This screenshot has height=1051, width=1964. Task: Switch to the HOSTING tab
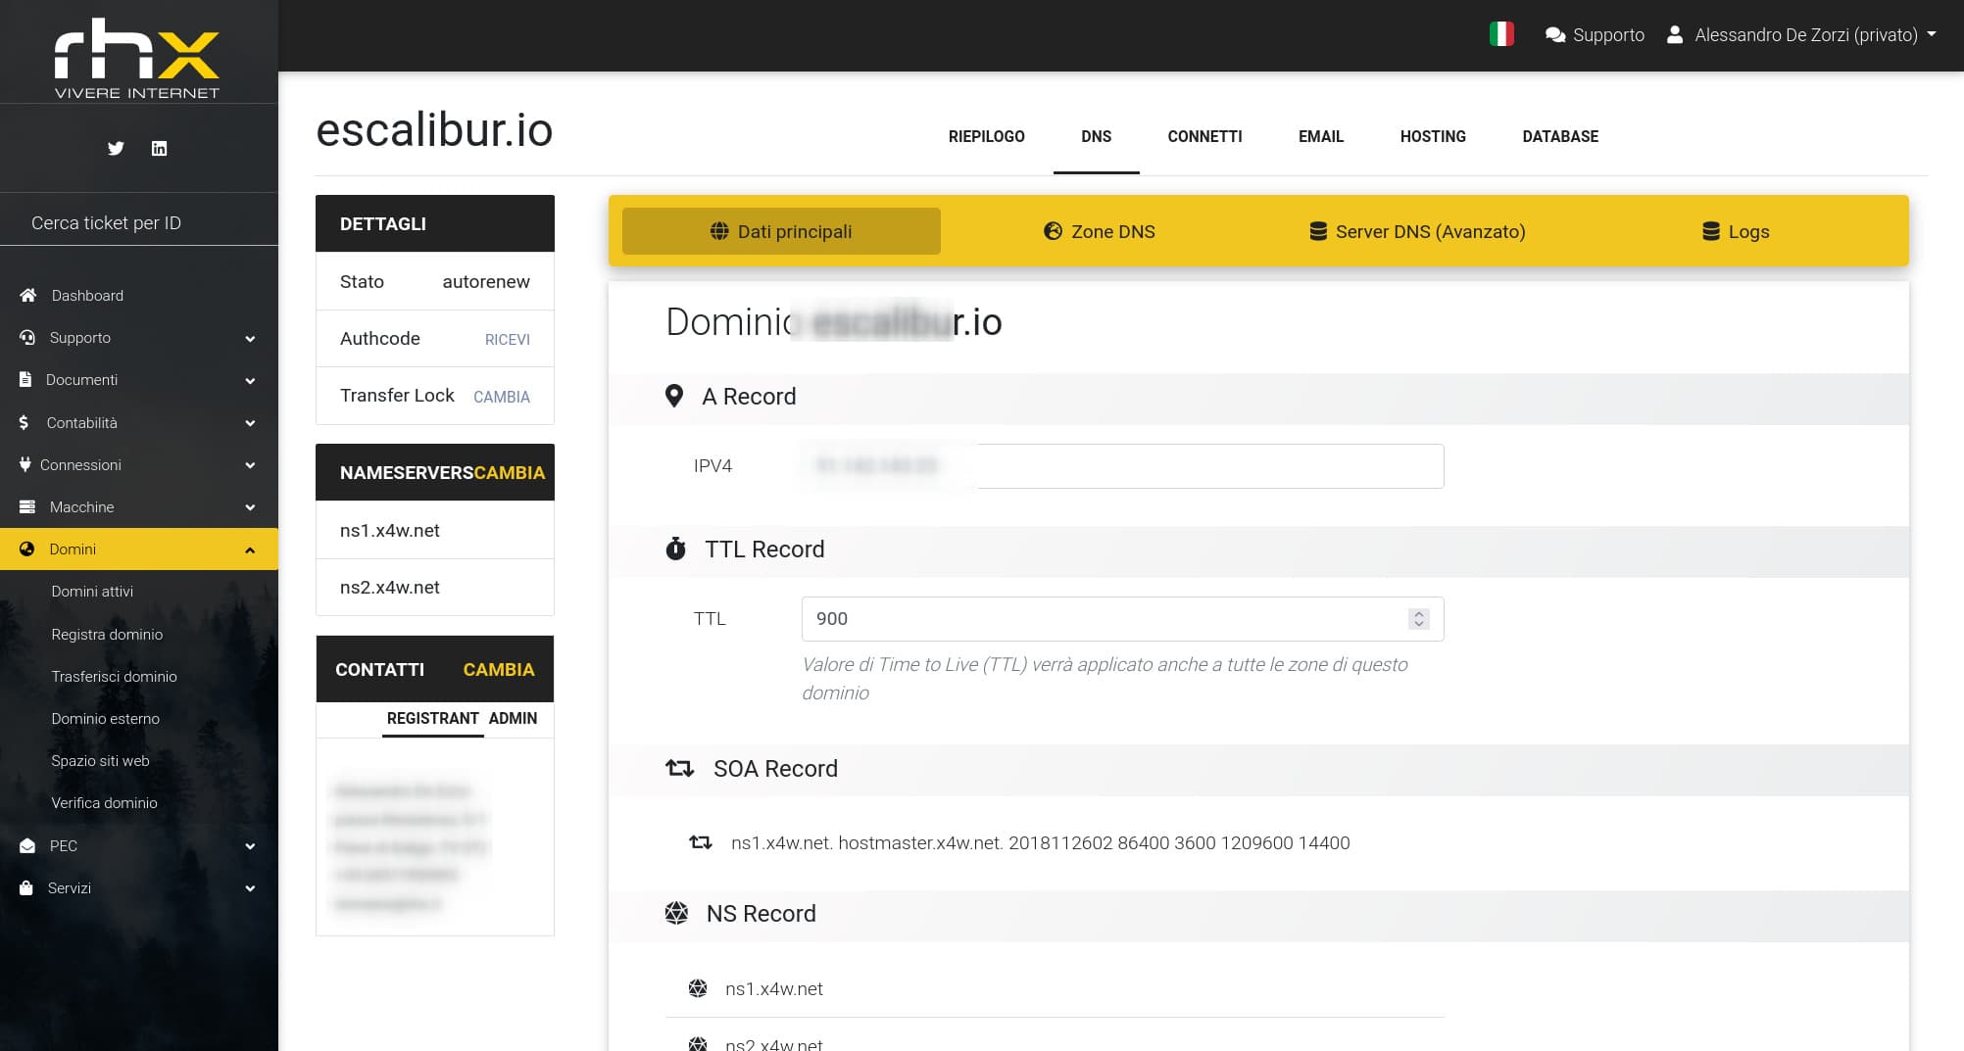point(1433,136)
